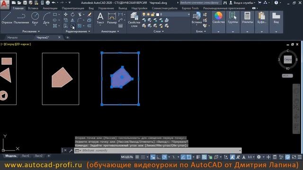Screen dimensions: 303x170
Task: Click the Move tool icon
Action: point(66,15)
